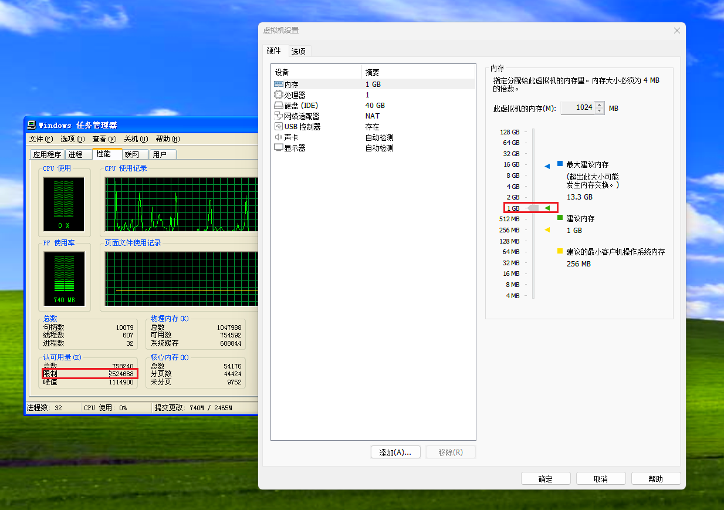Click the 2 GB slider label
The height and width of the screenshot is (510, 724).
coord(513,197)
